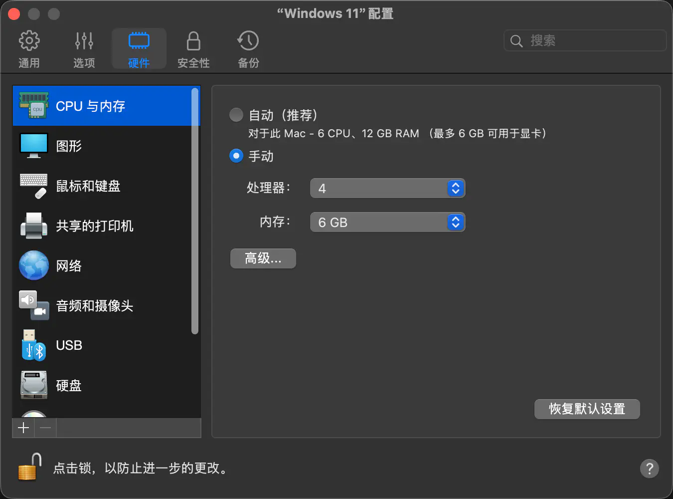Open the 共享的打印机 printer icon
Screen dimensions: 673x499
click(x=34, y=226)
